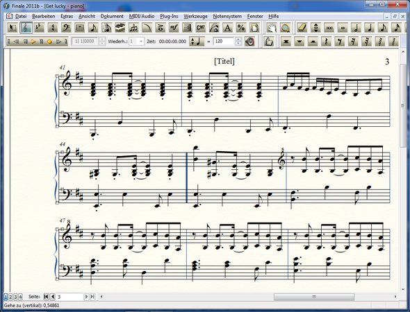Click the tempo field showing 120
Screen dimensions: 410x312
224,42
